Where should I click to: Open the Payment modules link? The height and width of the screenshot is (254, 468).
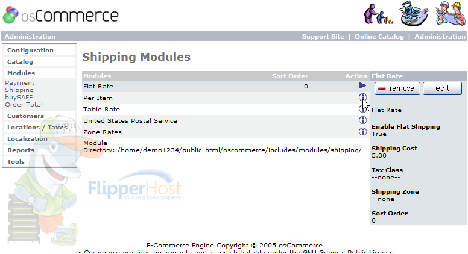point(19,83)
